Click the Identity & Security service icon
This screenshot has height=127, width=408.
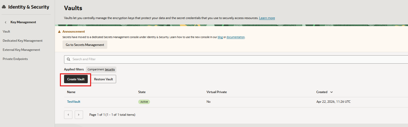(x=4, y=7)
